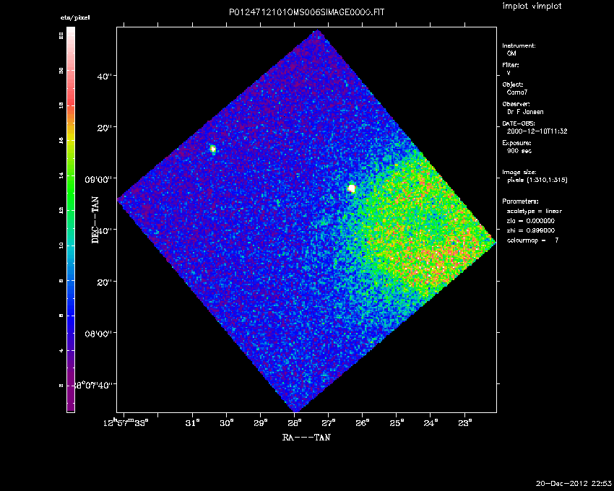This screenshot has width=614, height=491.
Task: Click the timestamp 20-Dec-2012 22:53
Action: pyautogui.click(x=574, y=482)
